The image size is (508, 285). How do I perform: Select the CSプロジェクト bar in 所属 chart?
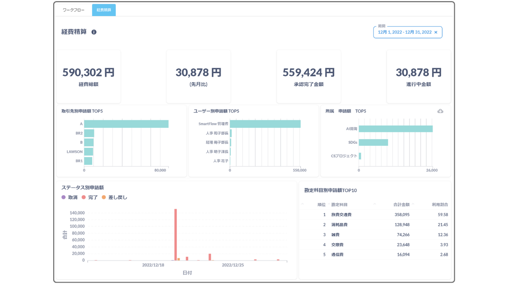click(x=360, y=156)
